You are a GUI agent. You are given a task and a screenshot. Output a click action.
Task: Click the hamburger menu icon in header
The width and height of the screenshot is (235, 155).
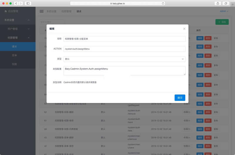[41, 11]
